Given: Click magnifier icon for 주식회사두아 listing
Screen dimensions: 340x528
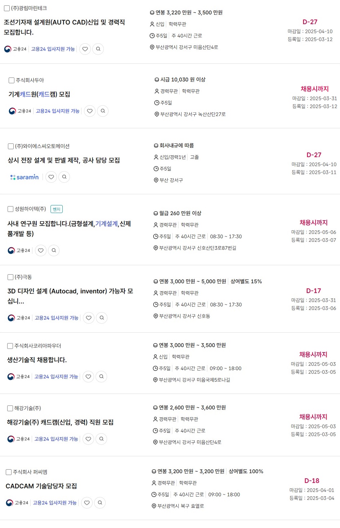Looking at the screenshot, I should point(103,111).
